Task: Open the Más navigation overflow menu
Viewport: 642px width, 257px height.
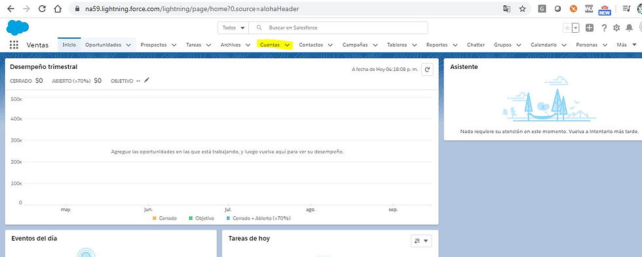Action: tap(627, 45)
